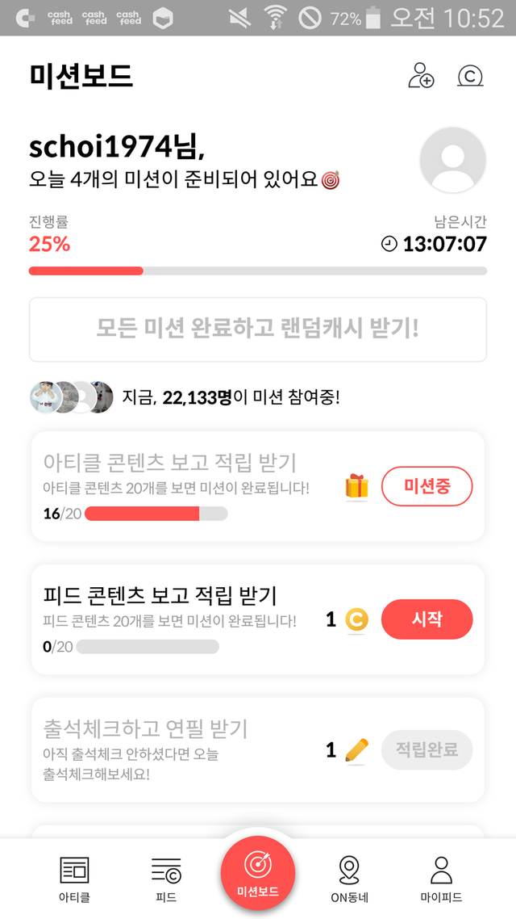This screenshot has width=516, height=919.
Task: Tap the gift box icon
Action: pos(356,486)
